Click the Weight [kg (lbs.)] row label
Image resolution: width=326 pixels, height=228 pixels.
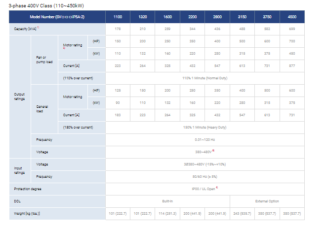[27, 213]
